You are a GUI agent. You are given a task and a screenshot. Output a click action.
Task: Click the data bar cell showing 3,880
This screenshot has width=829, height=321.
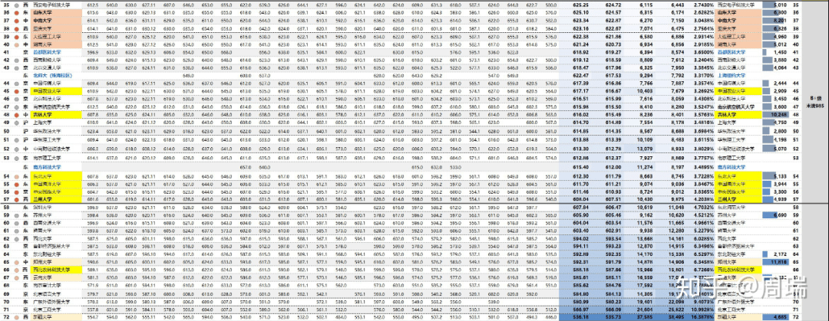(x=776, y=61)
